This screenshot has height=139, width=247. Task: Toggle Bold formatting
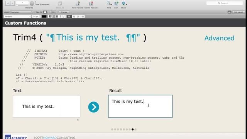click(57, 16)
